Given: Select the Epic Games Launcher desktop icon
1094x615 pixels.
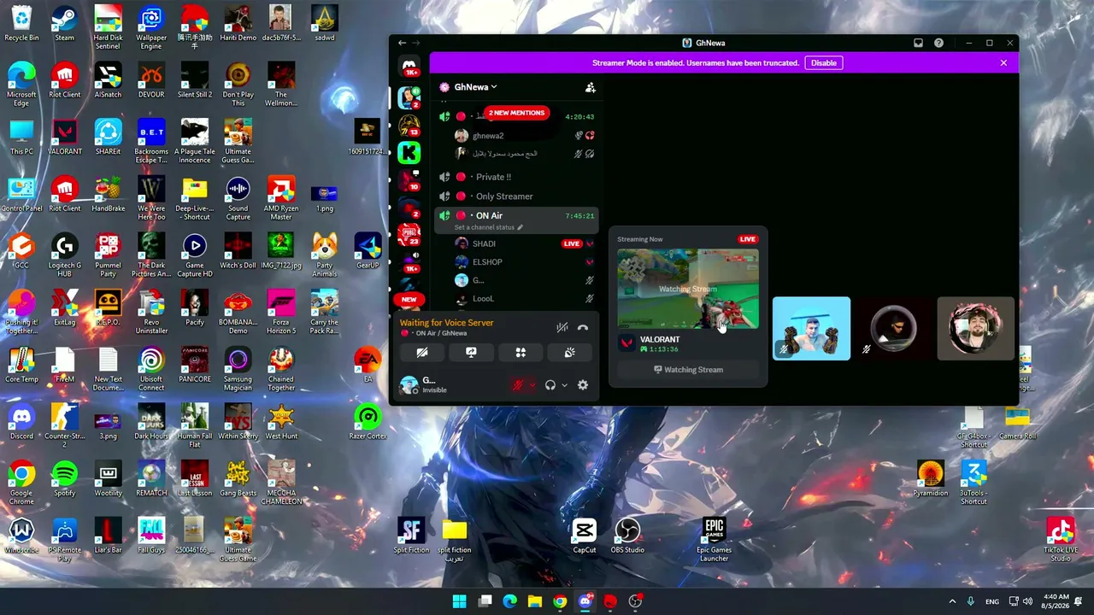Looking at the screenshot, I should (714, 540).
